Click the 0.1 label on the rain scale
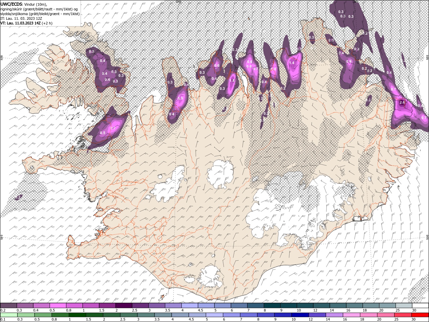 coord(3,319)
